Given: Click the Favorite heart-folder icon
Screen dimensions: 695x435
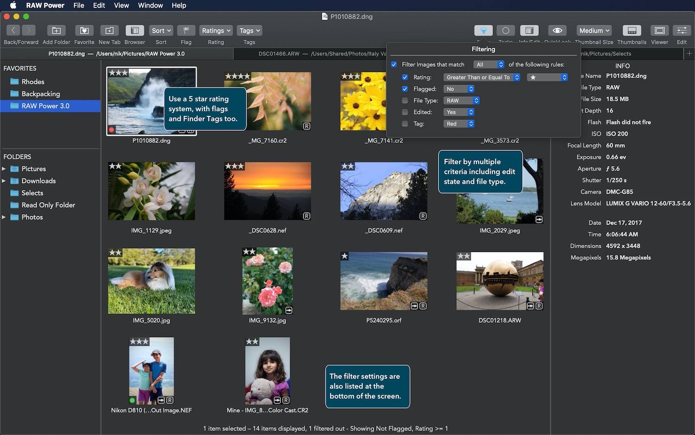Looking at the screenshot, I should [x=84, y=30].
